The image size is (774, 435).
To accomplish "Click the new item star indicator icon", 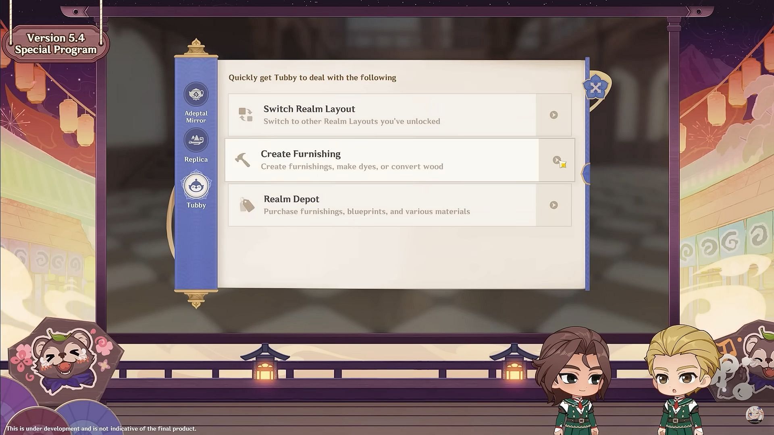I will (x=562, y=164).
